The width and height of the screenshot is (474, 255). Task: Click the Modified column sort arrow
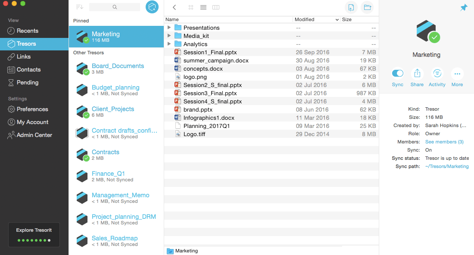[x=337, y=20]
